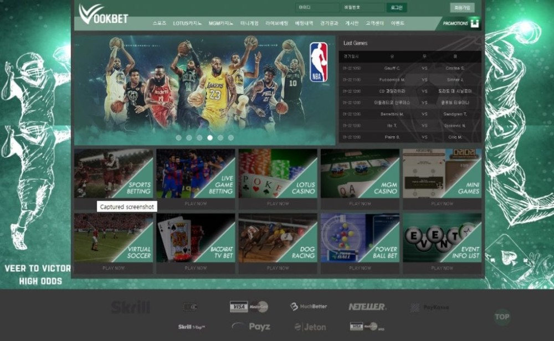Open the Promotions gift icon

point(475,23)
